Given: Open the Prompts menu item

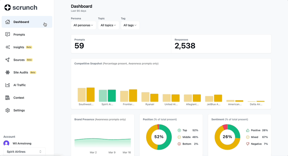Looking at the screenshot, I should pos(27,34).
